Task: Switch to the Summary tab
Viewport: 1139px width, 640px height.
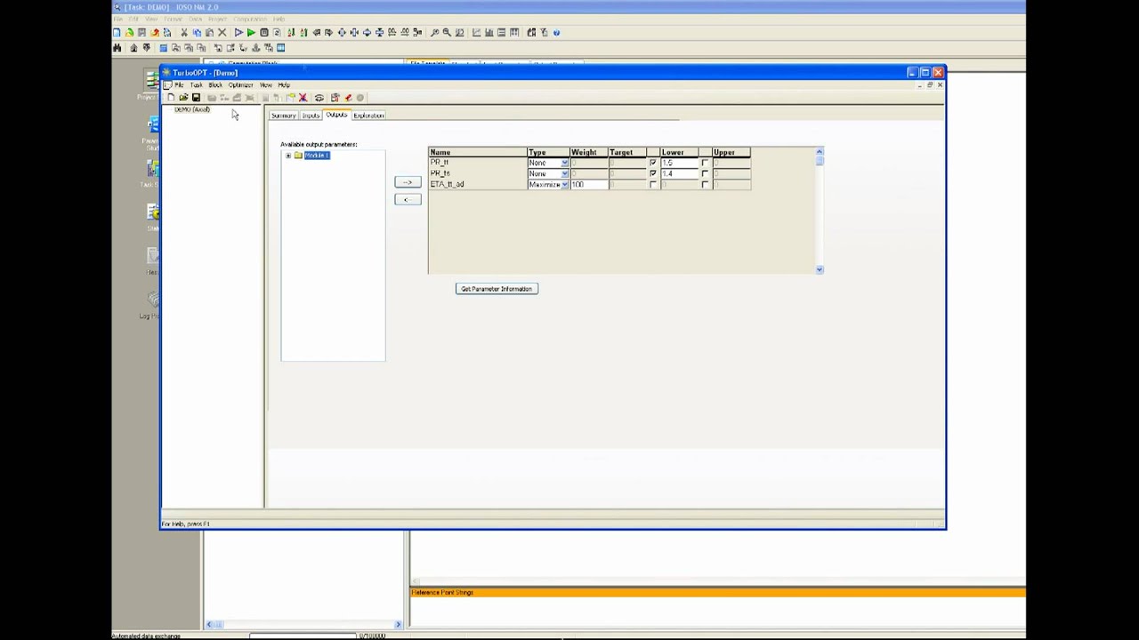Action: pyautogui.click(x=283, y=116)
